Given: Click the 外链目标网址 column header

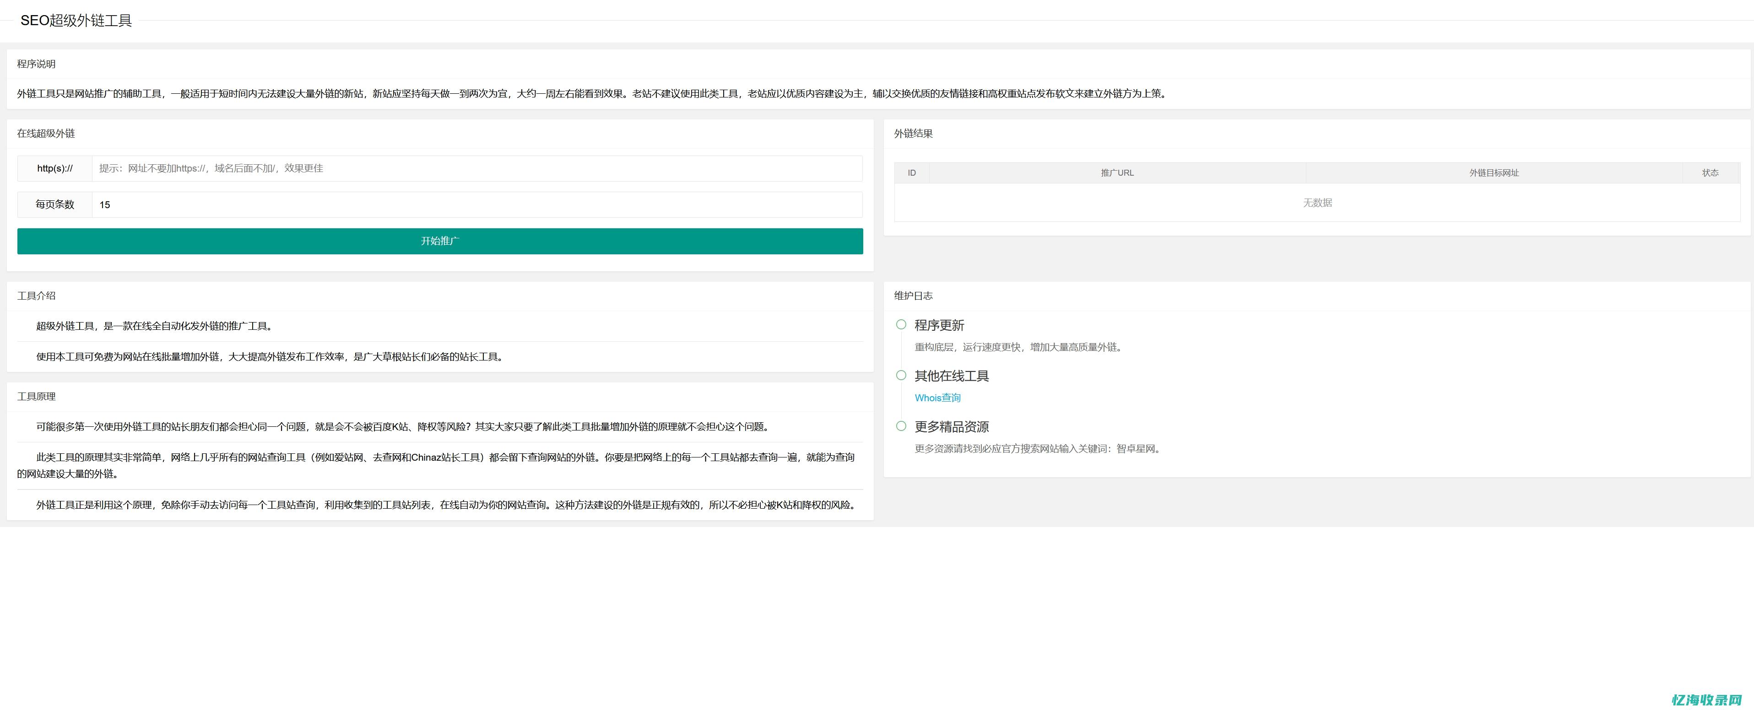Looking at the screenshot, I should click(1494, 173).
